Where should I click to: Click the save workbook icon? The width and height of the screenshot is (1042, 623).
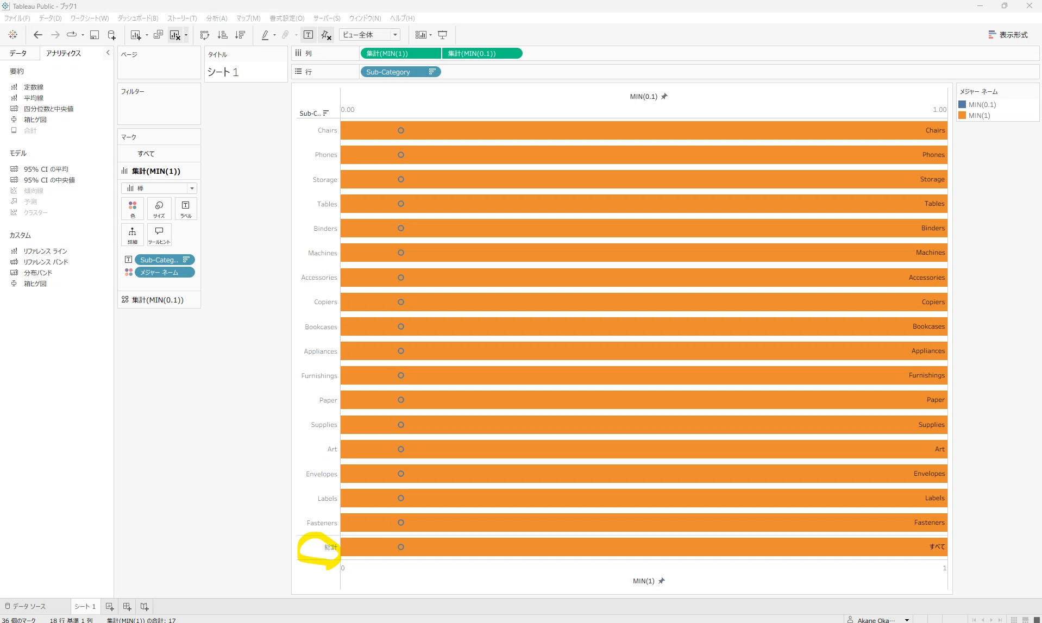[95, 35]
